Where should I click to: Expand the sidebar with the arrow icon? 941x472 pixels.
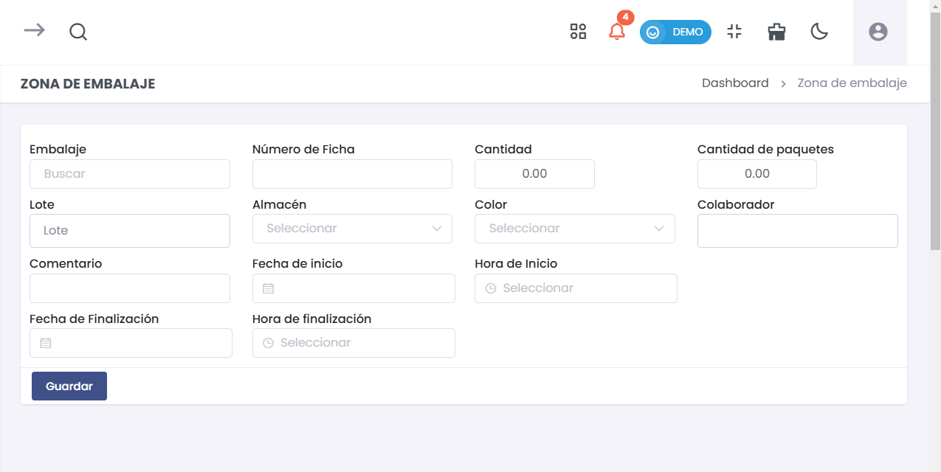coord(33,32)
